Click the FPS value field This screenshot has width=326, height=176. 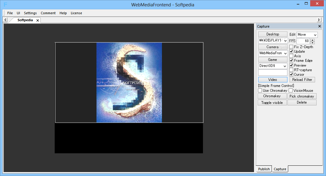303,41
